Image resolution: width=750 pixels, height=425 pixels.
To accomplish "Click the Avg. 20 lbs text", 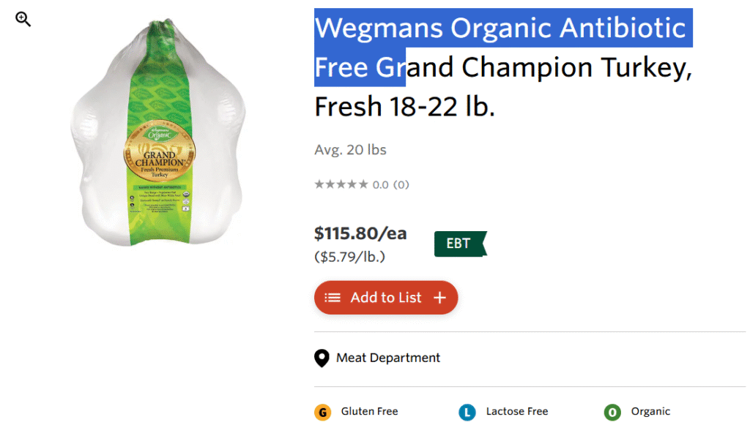I will point(350,150).
